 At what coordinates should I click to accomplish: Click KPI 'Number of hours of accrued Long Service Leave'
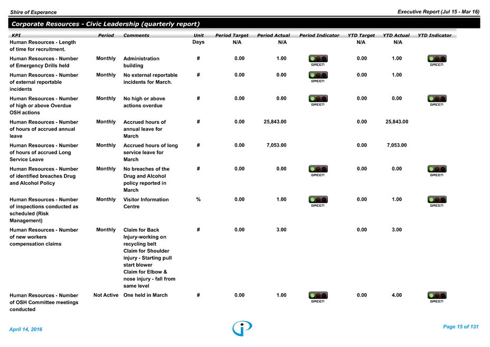click(44, 152)
